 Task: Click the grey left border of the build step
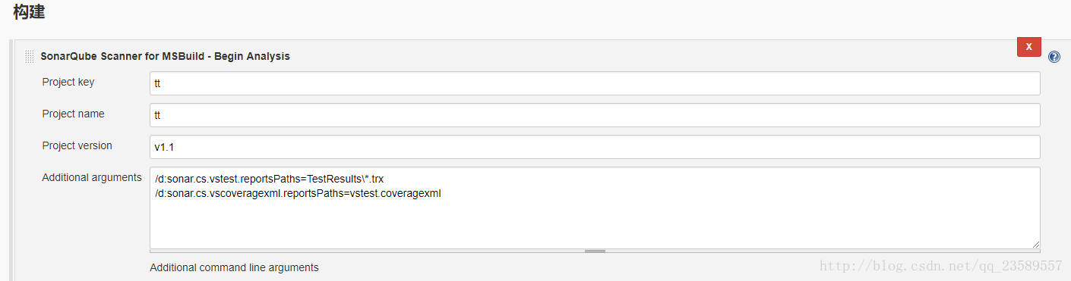pyautogui.click(x=11, y=160)
